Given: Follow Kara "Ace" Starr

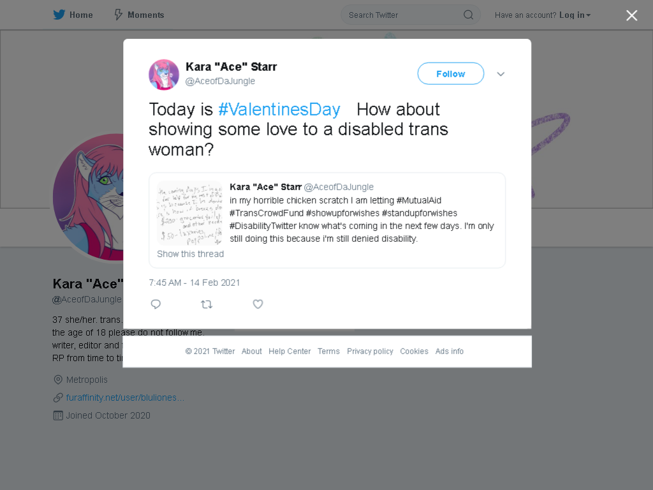Looking at the screenshot, I should tap(451, 74).
